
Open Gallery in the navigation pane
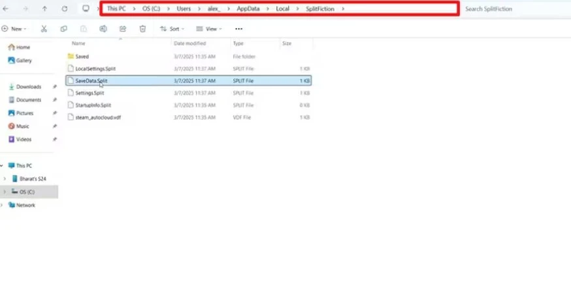[24, 60]
